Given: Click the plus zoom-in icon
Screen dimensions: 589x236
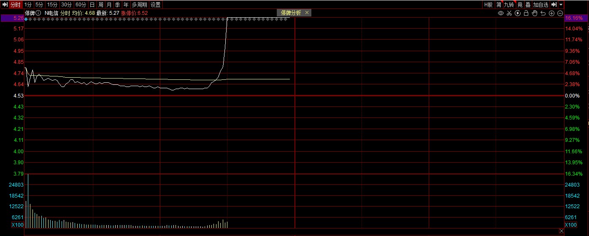Looking at the screenshot, I should tap(551, 14).
